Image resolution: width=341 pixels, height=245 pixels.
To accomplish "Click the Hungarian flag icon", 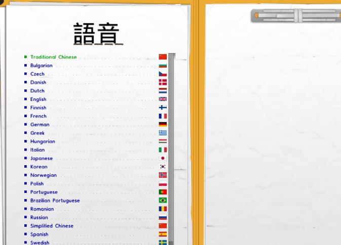I will point(163,141).
